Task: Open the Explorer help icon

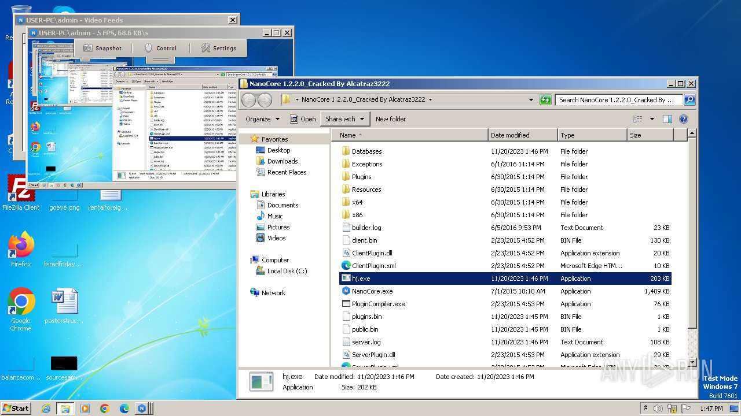Action: coord(683,119)
